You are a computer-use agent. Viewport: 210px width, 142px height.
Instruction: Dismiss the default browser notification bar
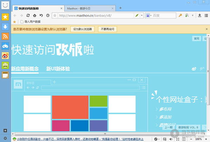point(206,29)
